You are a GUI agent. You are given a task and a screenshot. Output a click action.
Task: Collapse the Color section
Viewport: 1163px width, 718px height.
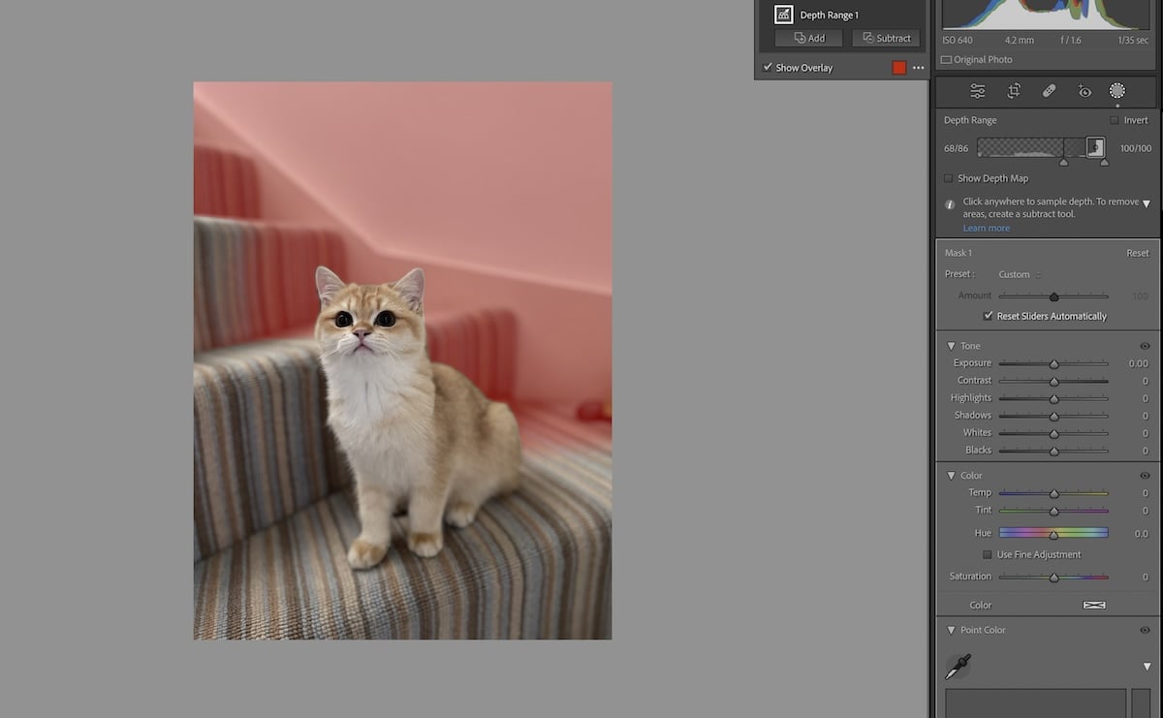pyautogui.click(x=951, y=475)
